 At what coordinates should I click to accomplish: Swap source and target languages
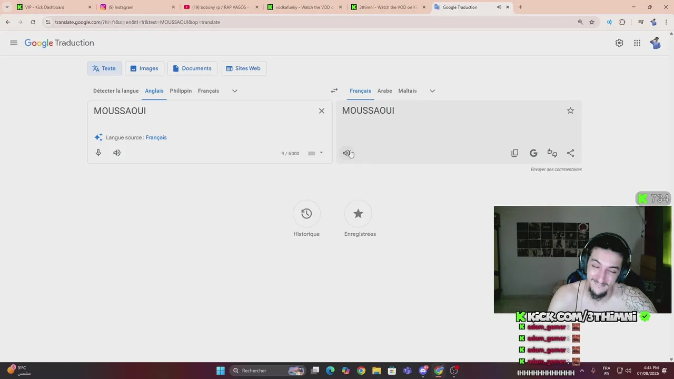click(334, 91)
